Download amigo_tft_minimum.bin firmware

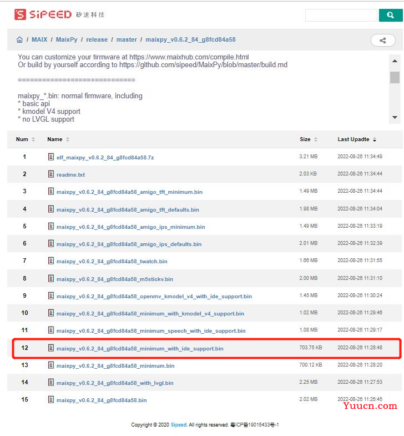(x=129, y=192)
